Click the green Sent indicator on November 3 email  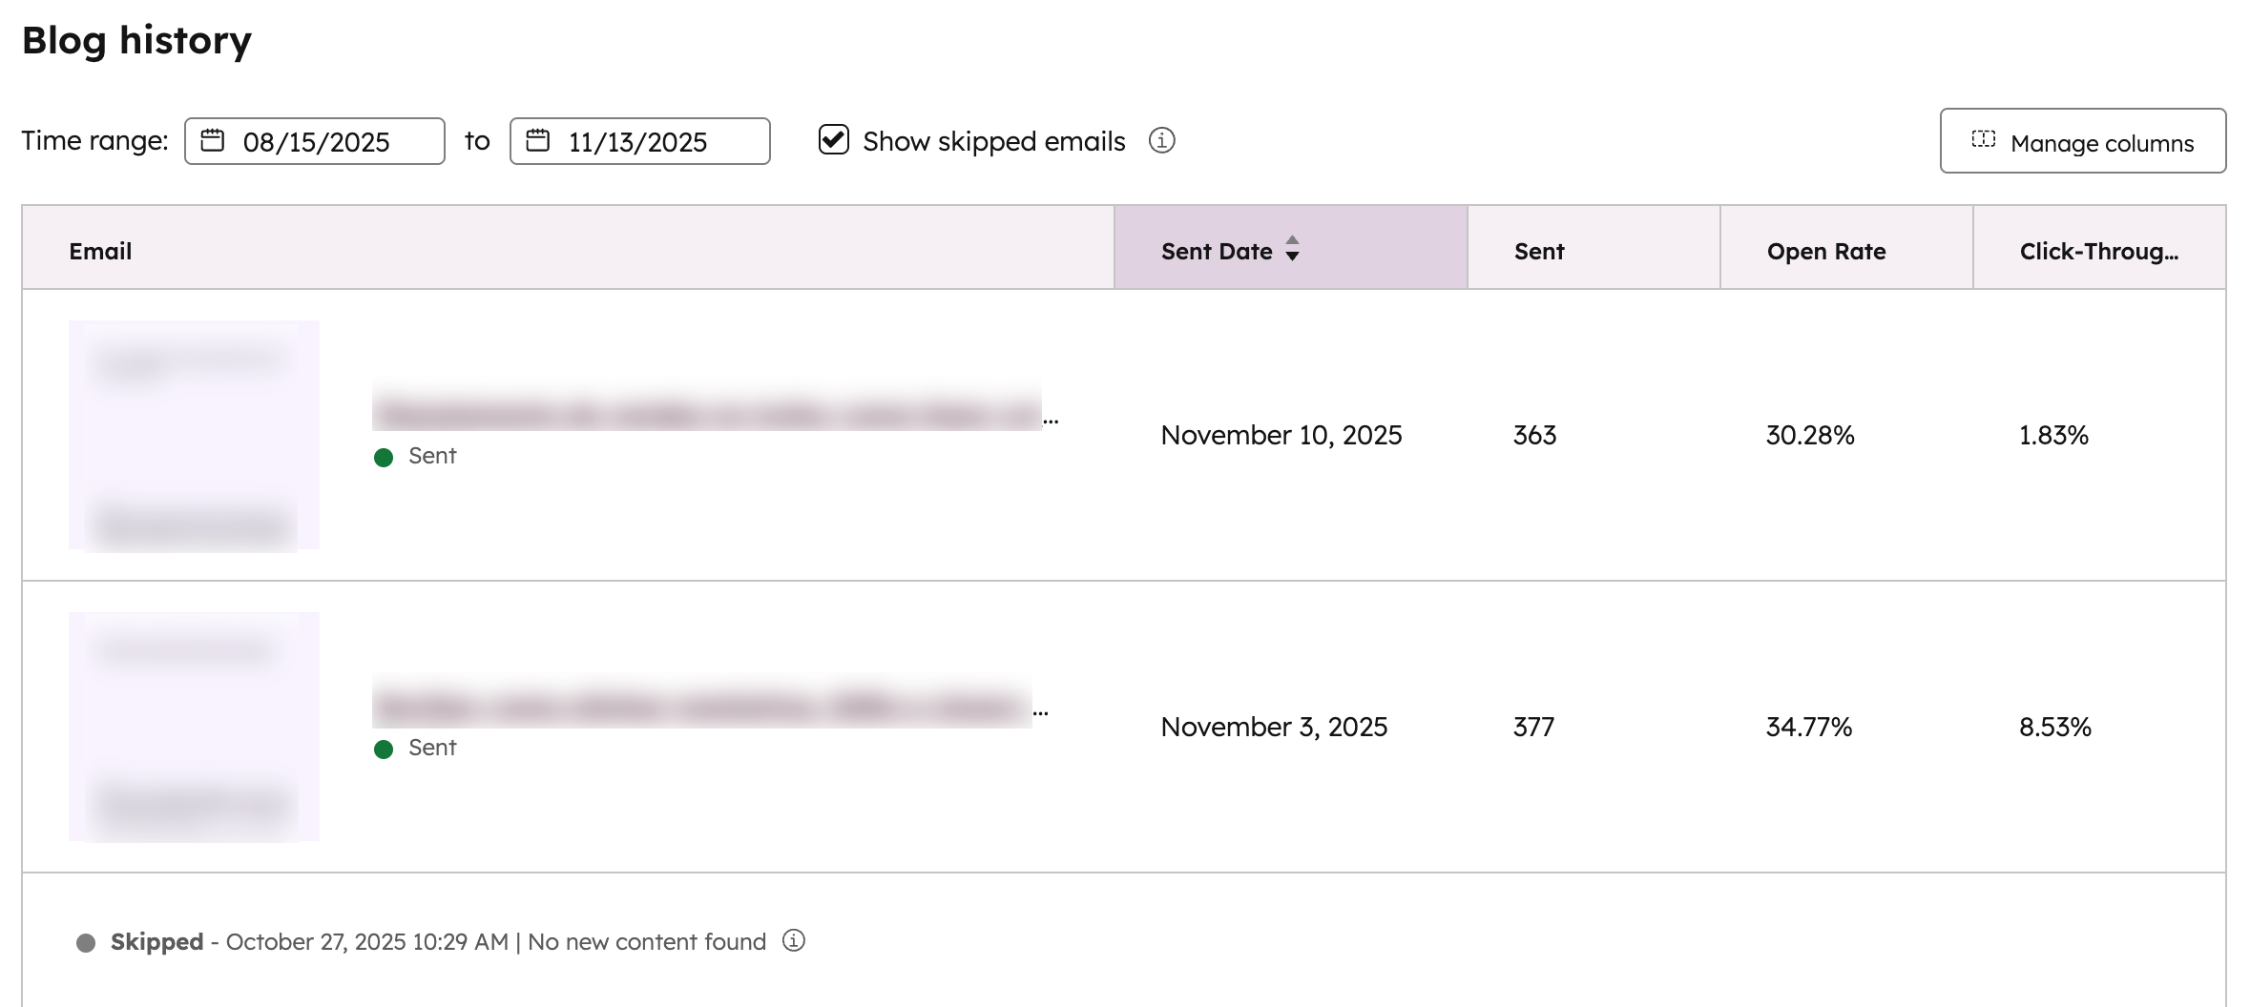(x=385, y=748)
